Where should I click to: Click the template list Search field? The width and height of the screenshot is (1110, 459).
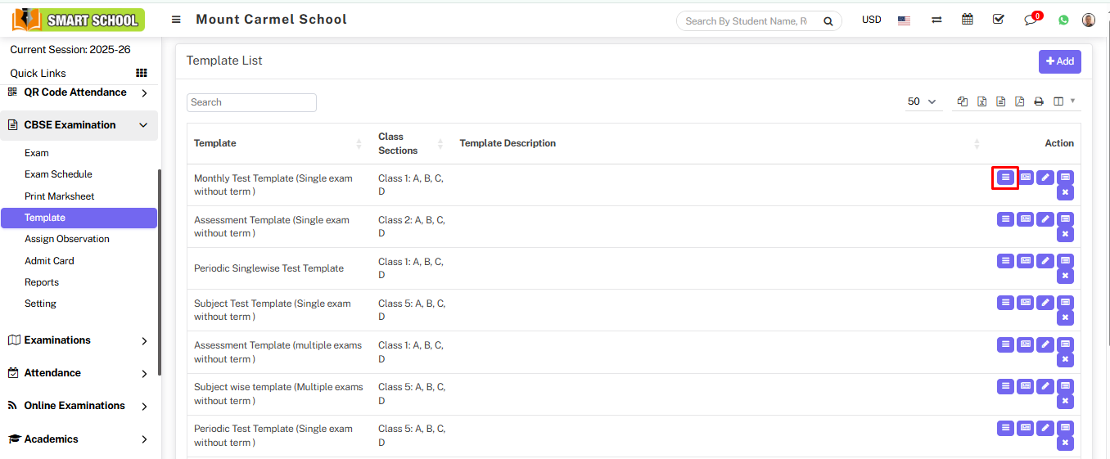(251, 102)
